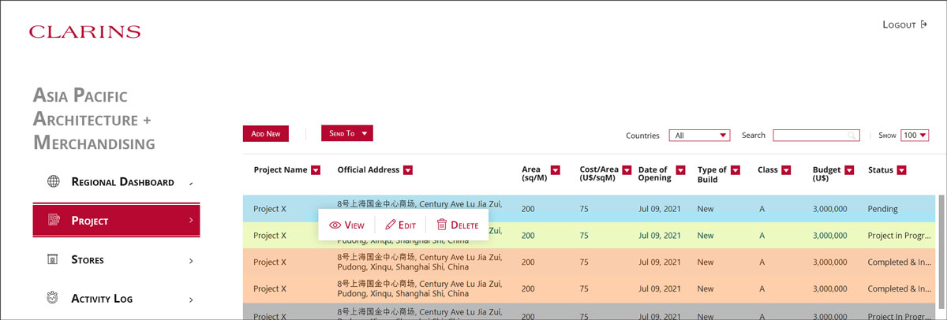Click the pencil icon beside Edit
The width and height of the screenshot is (947, 320).
391,225
